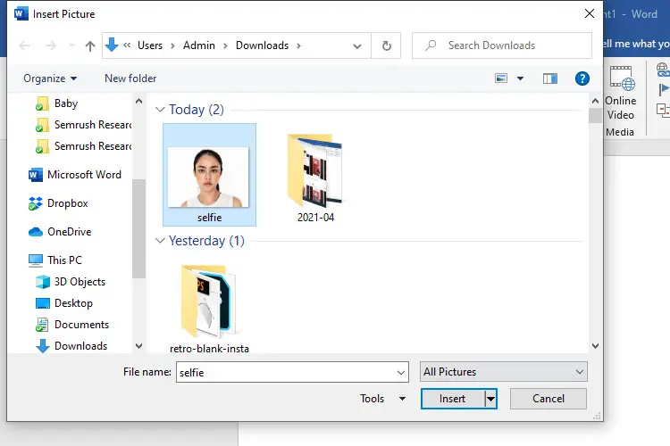Image resolution: width=670 pixels, height=446 pixels.
Task: Open Desktop in navigation pane
Action: (64, 303)
